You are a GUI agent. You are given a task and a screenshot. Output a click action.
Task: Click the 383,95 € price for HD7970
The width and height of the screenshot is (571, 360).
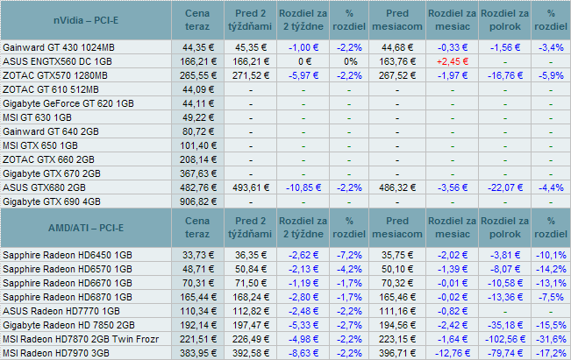pyautogui.click(x=197, y=353)
